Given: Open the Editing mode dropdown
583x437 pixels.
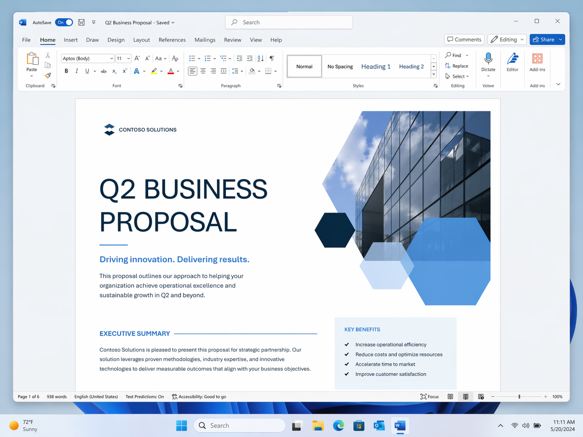Looking at the screenshot, I should pyautogui.click(x=507, y=39).
